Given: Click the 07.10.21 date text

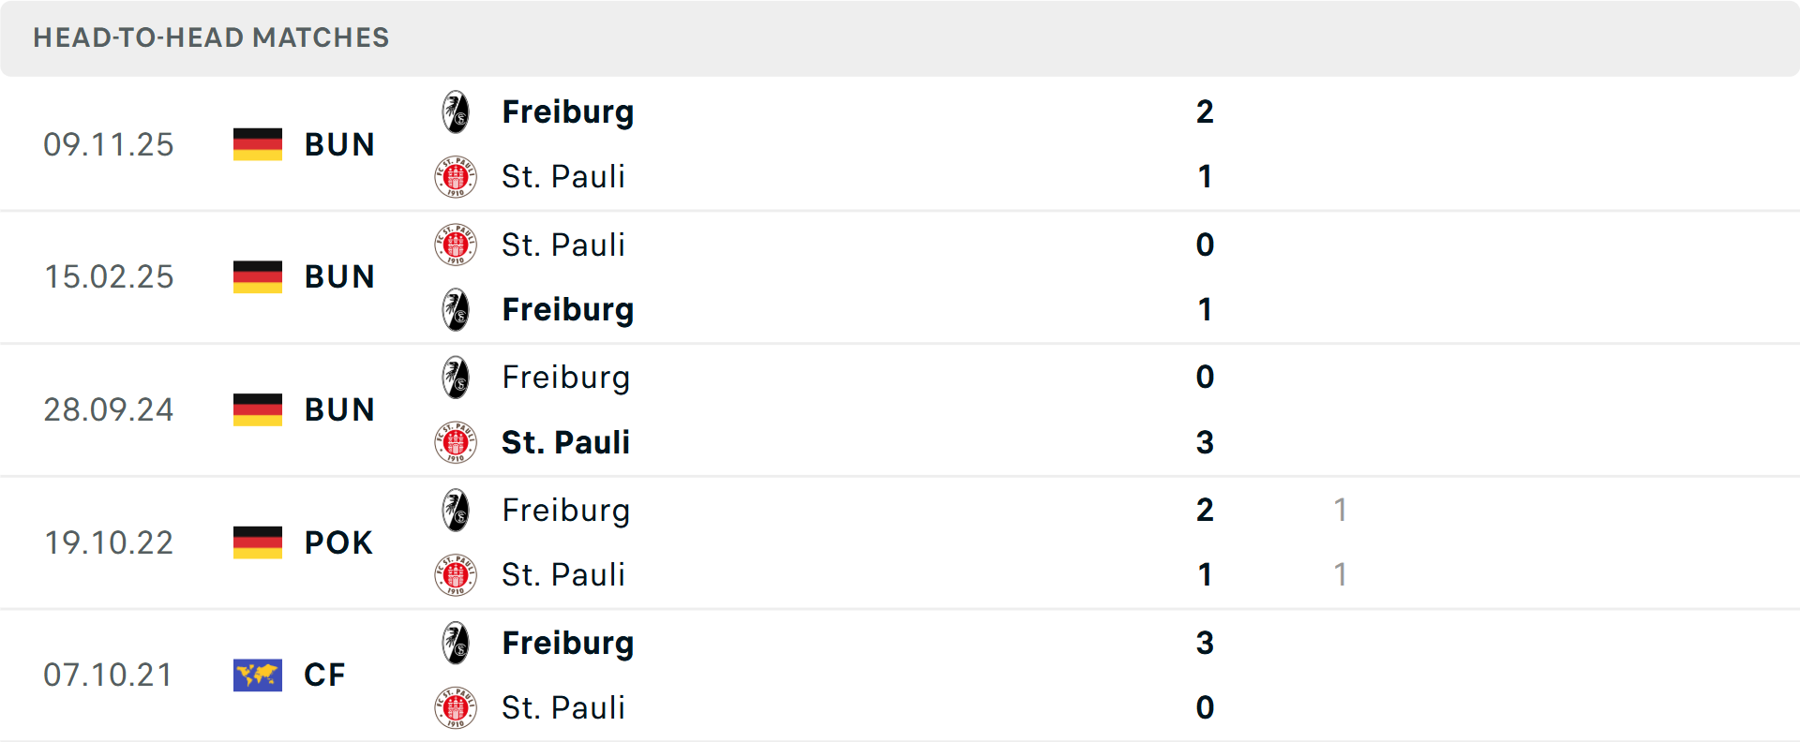Looking at the screenshot, I should pyautogui.click(x=109, y=675).
